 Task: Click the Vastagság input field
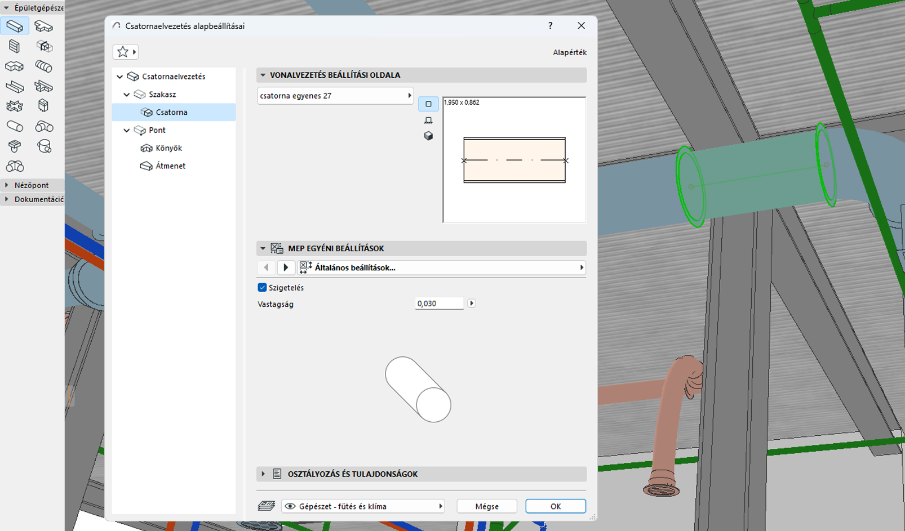click(439, 304)
